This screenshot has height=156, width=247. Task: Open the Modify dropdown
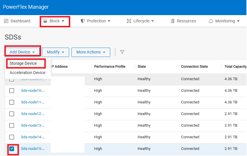pyautogui.click(x=55, y=52)
